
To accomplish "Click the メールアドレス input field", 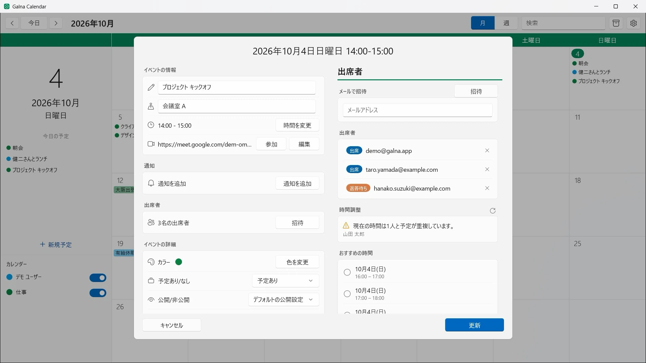I will tap(418, 110).
